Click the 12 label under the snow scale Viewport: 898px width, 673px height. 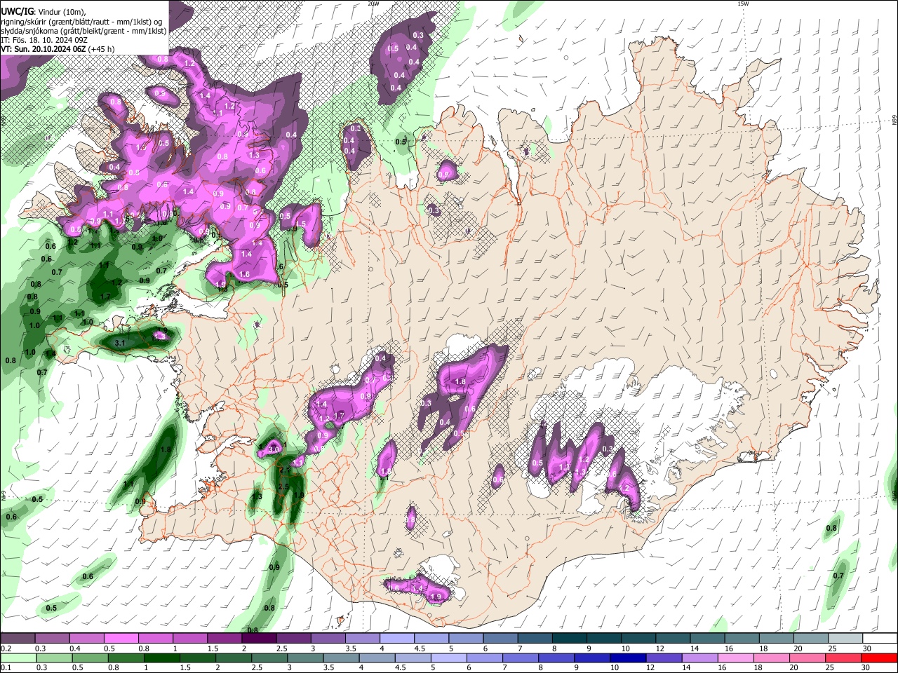tap(659, 648)
